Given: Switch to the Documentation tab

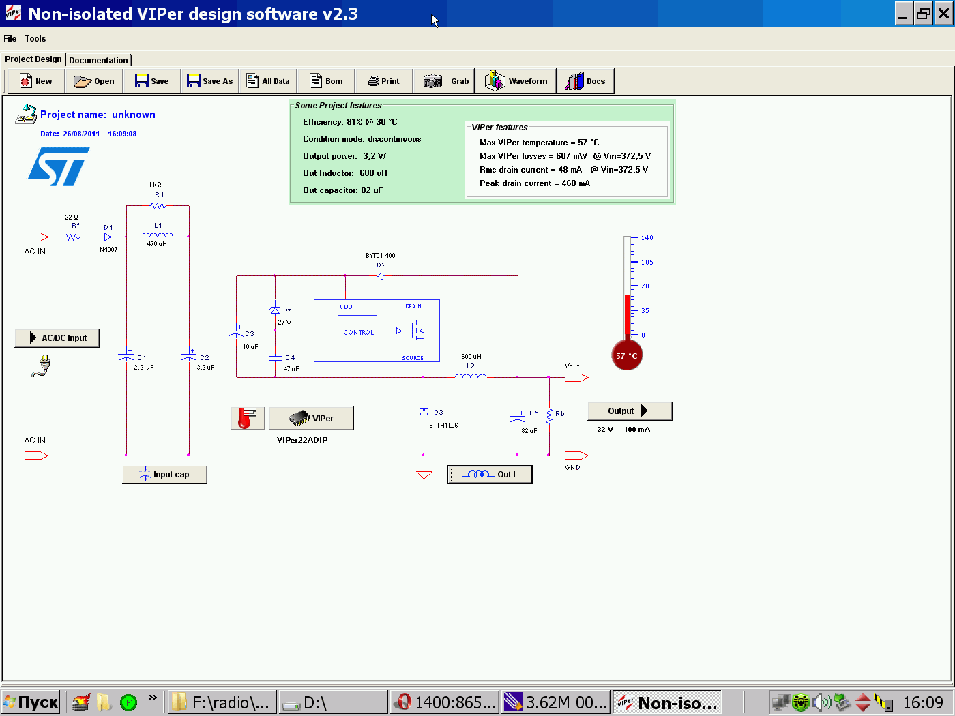Looking at the screenshot, I should click(x=98, y=60).
